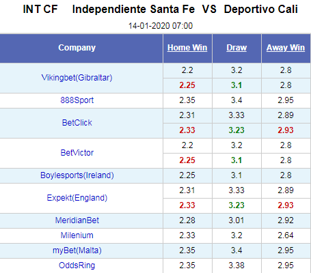Select Expekt opening away odds 2.89
This screenshot has width=311, height=273.
(x=286, y=190)
